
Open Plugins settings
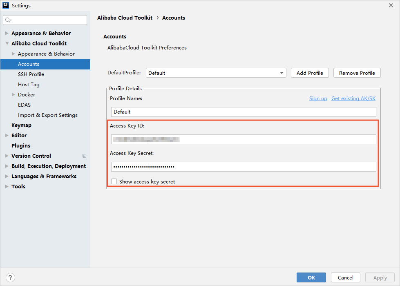click(21, 146)
